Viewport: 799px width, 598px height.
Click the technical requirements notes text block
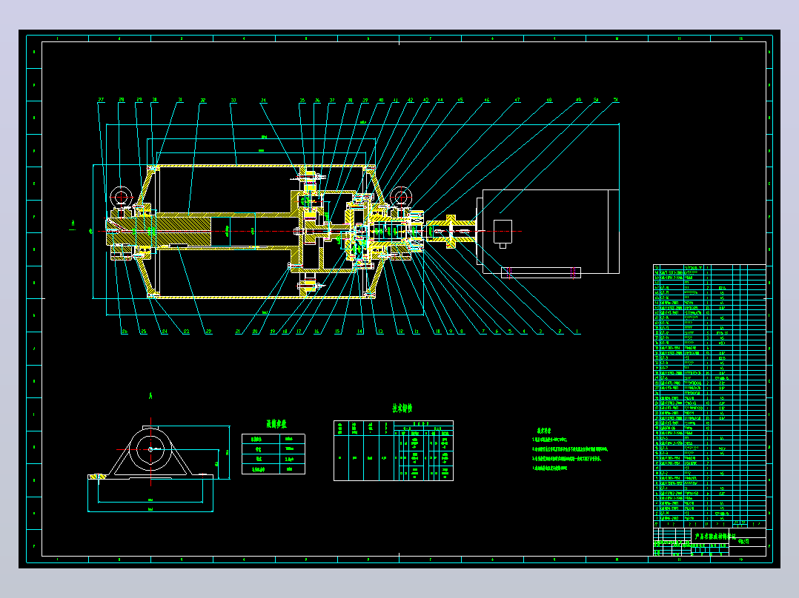click(570, 449)
